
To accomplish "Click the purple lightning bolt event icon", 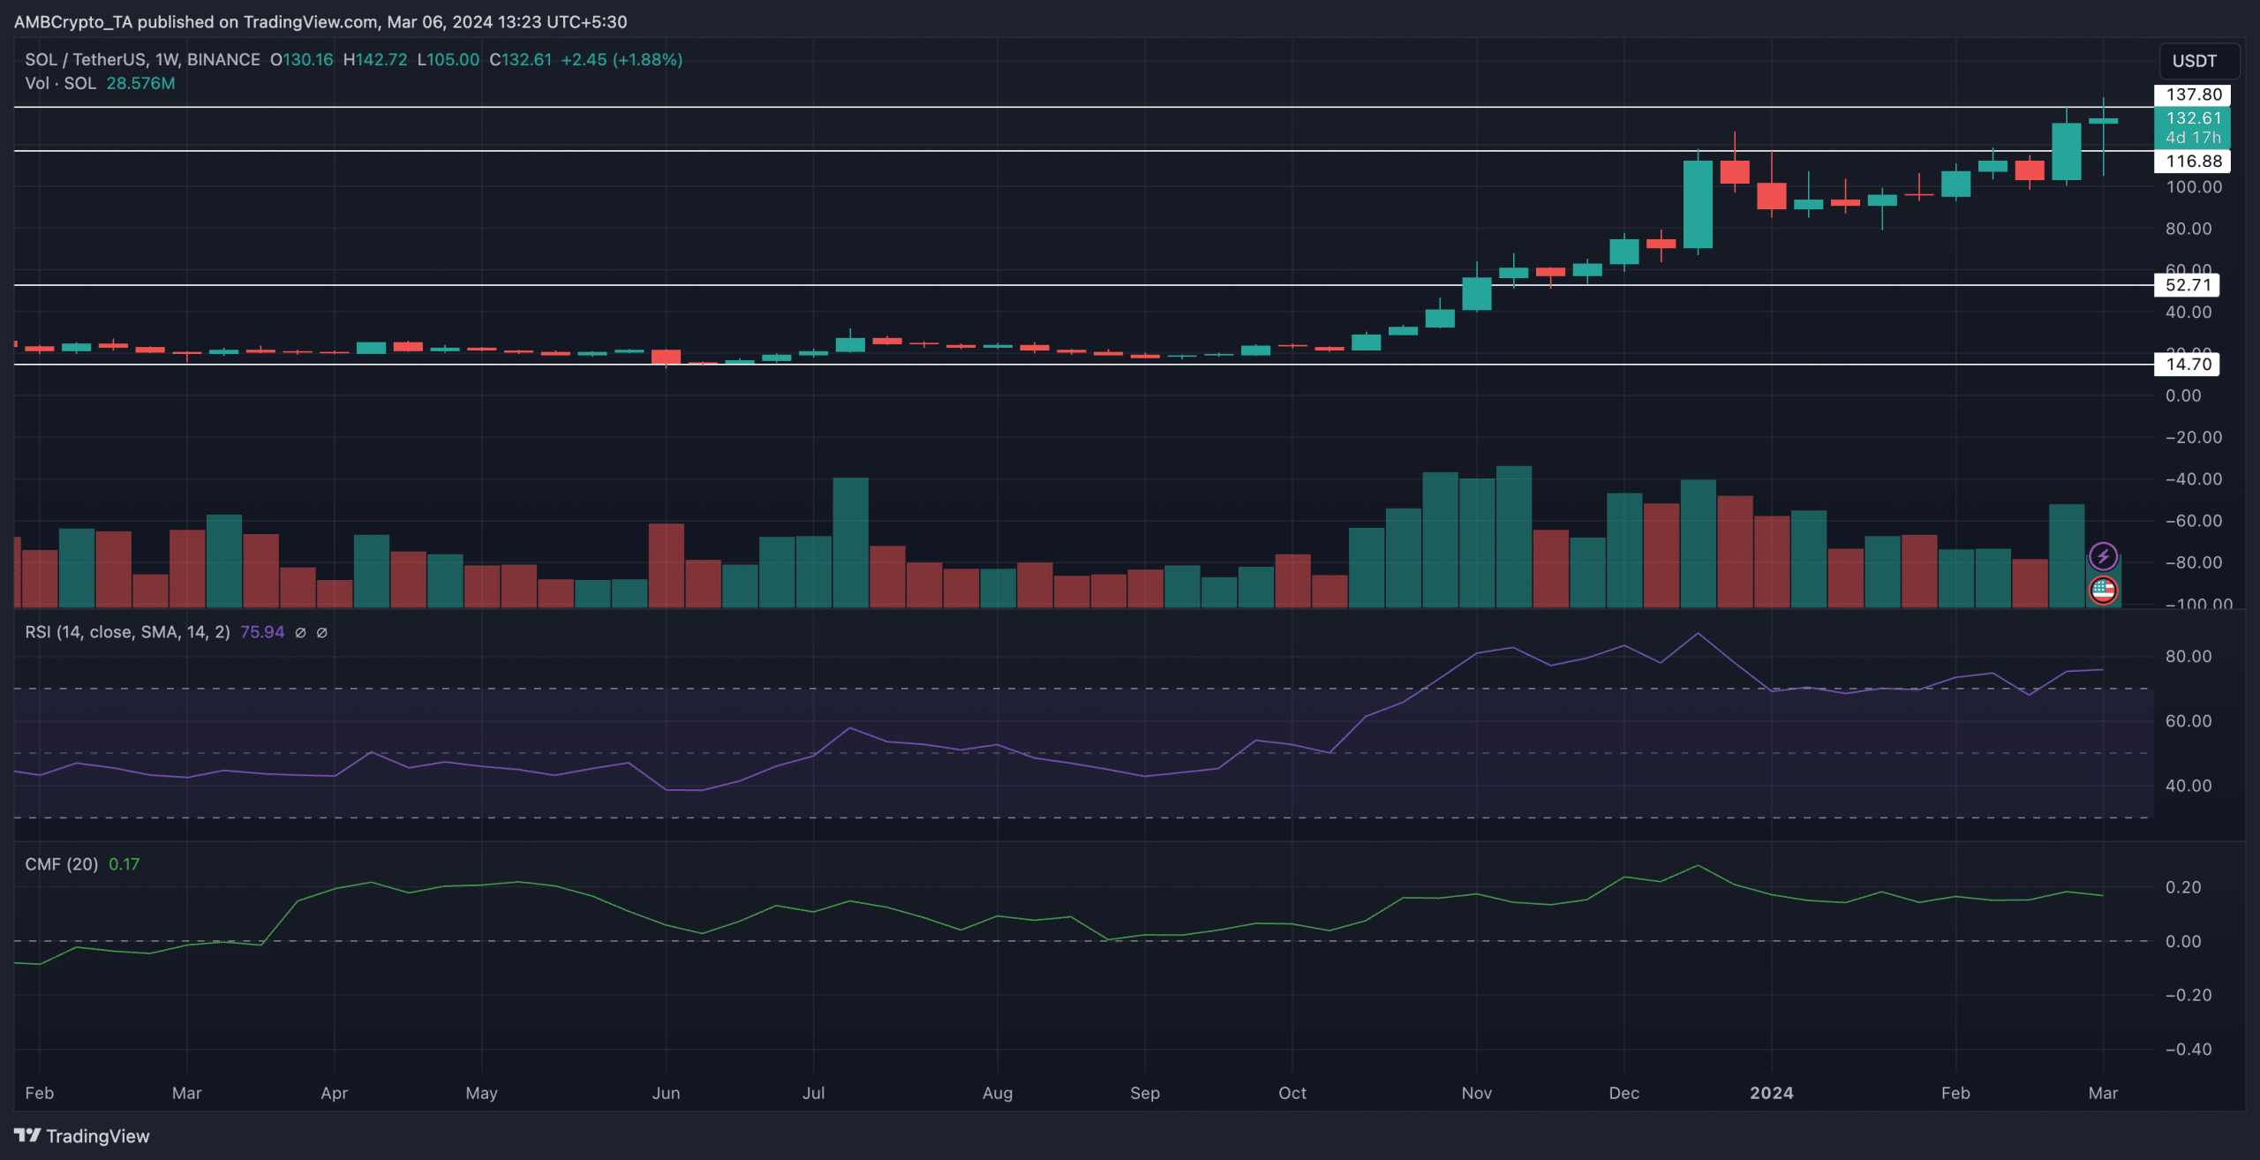I will tap(2103, 556).
